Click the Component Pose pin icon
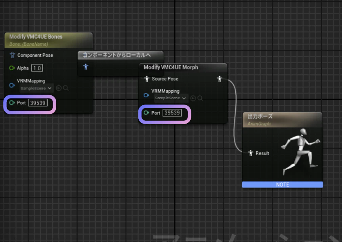The width and height of the screenshot is (342, 242). [12, 55]
